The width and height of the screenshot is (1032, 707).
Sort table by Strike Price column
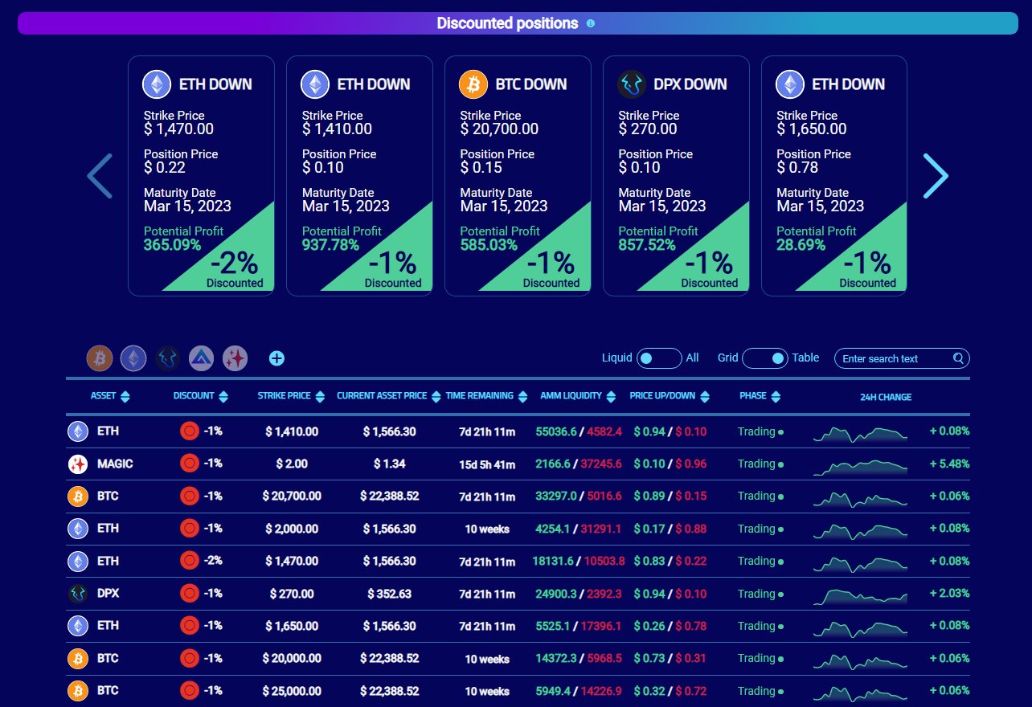291,396
